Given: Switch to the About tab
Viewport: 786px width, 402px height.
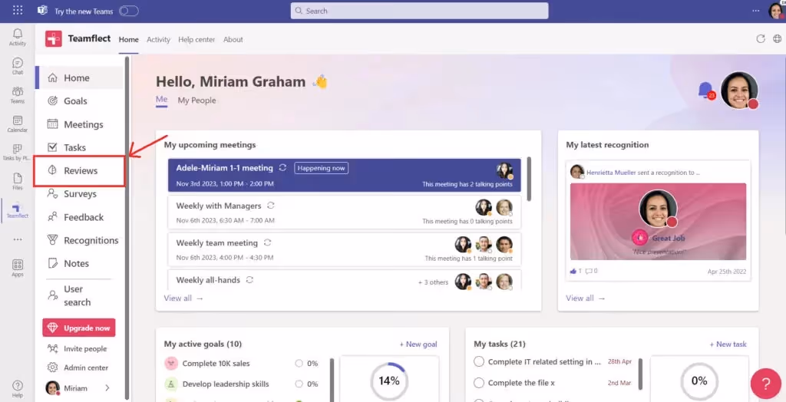Looking at the screenshot, I should tap(233, 40).
